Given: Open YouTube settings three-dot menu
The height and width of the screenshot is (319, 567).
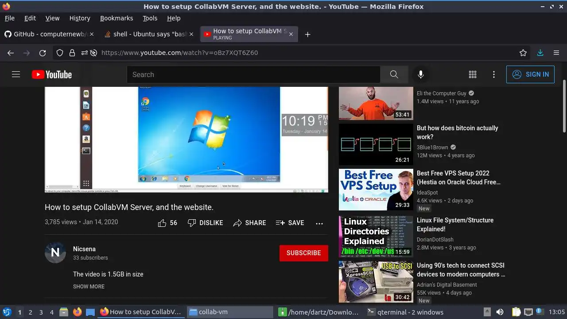Looking at the screenshot, I should click(494, 74).
